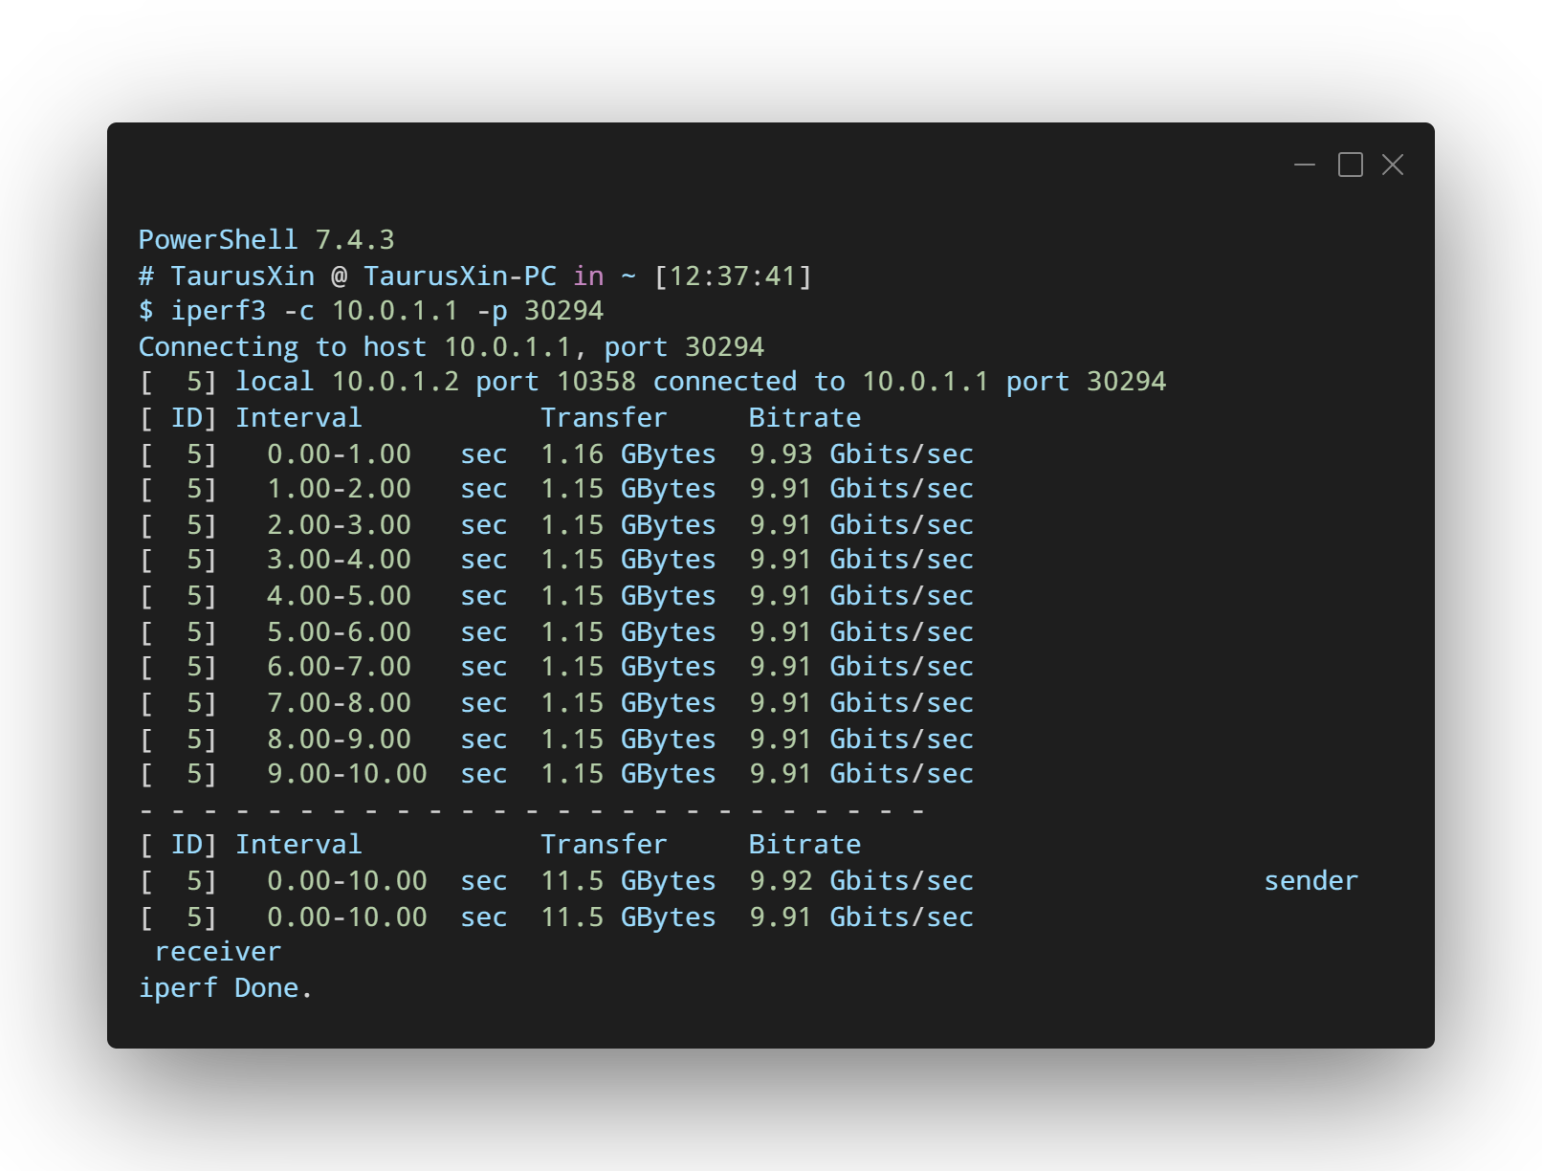Click the first 'Interval' column header
The image size is (1542, 1171).
(298, 417)
